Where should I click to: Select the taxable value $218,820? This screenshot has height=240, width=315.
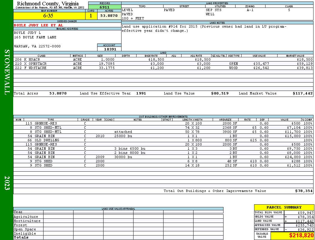pyautogui.click(x=301, y=235)
